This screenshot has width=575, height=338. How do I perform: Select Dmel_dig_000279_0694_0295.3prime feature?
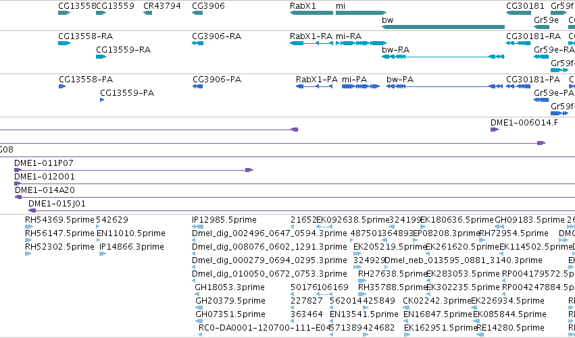pos(194,267)
